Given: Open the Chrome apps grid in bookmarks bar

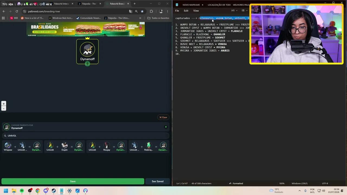Looking at the screenshot, I should tap(3, 18).
